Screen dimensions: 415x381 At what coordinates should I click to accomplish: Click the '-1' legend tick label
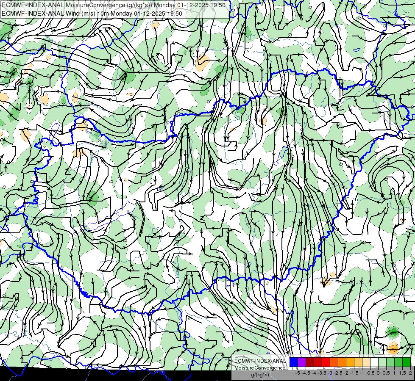[x=362, y=373]
